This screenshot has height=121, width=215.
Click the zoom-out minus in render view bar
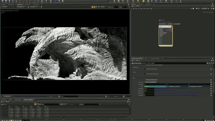tap(49, 96)
